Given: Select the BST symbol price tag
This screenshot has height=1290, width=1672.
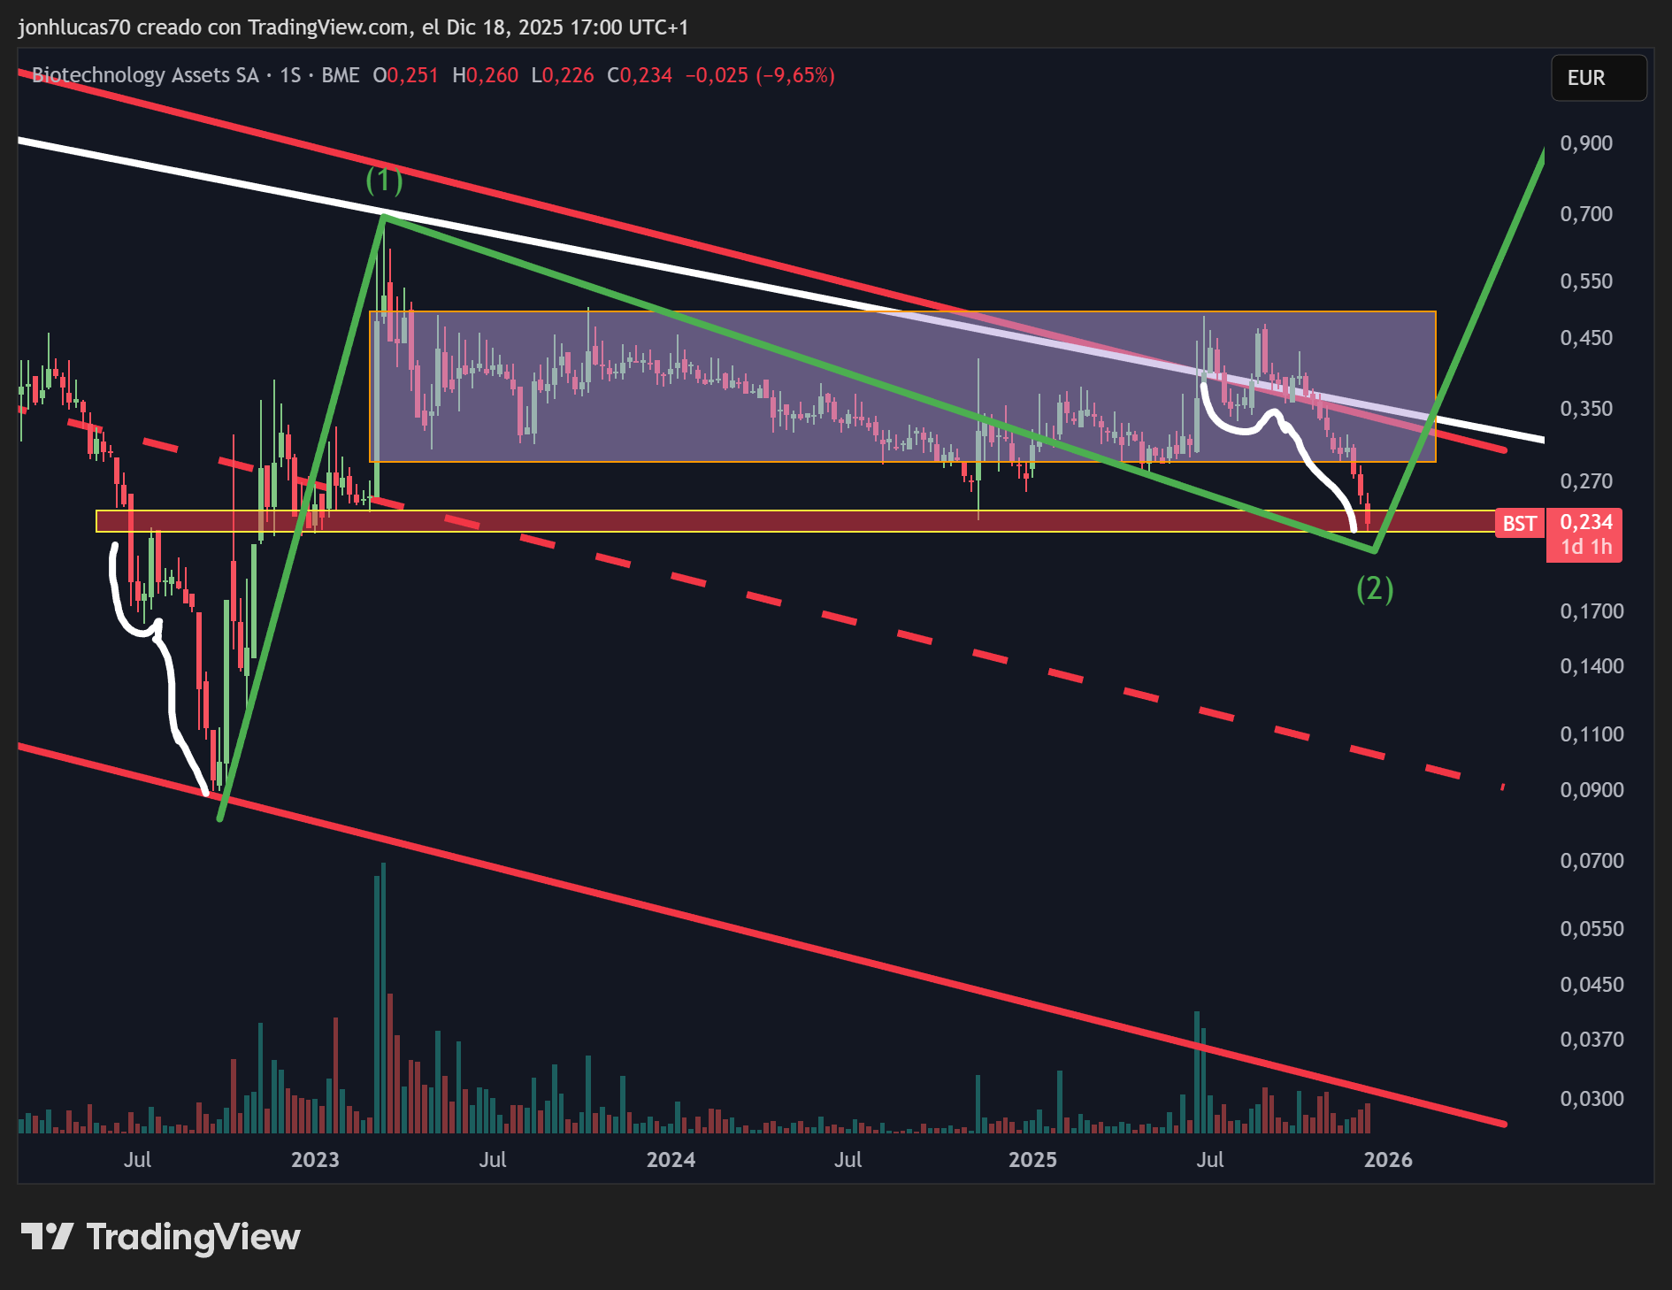Looking at the screenshot, I should [x=1519, y=523].
